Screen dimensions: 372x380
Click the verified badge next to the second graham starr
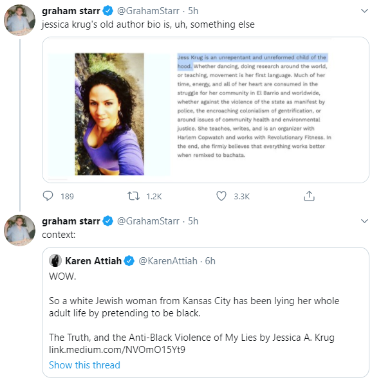[108, 221]
